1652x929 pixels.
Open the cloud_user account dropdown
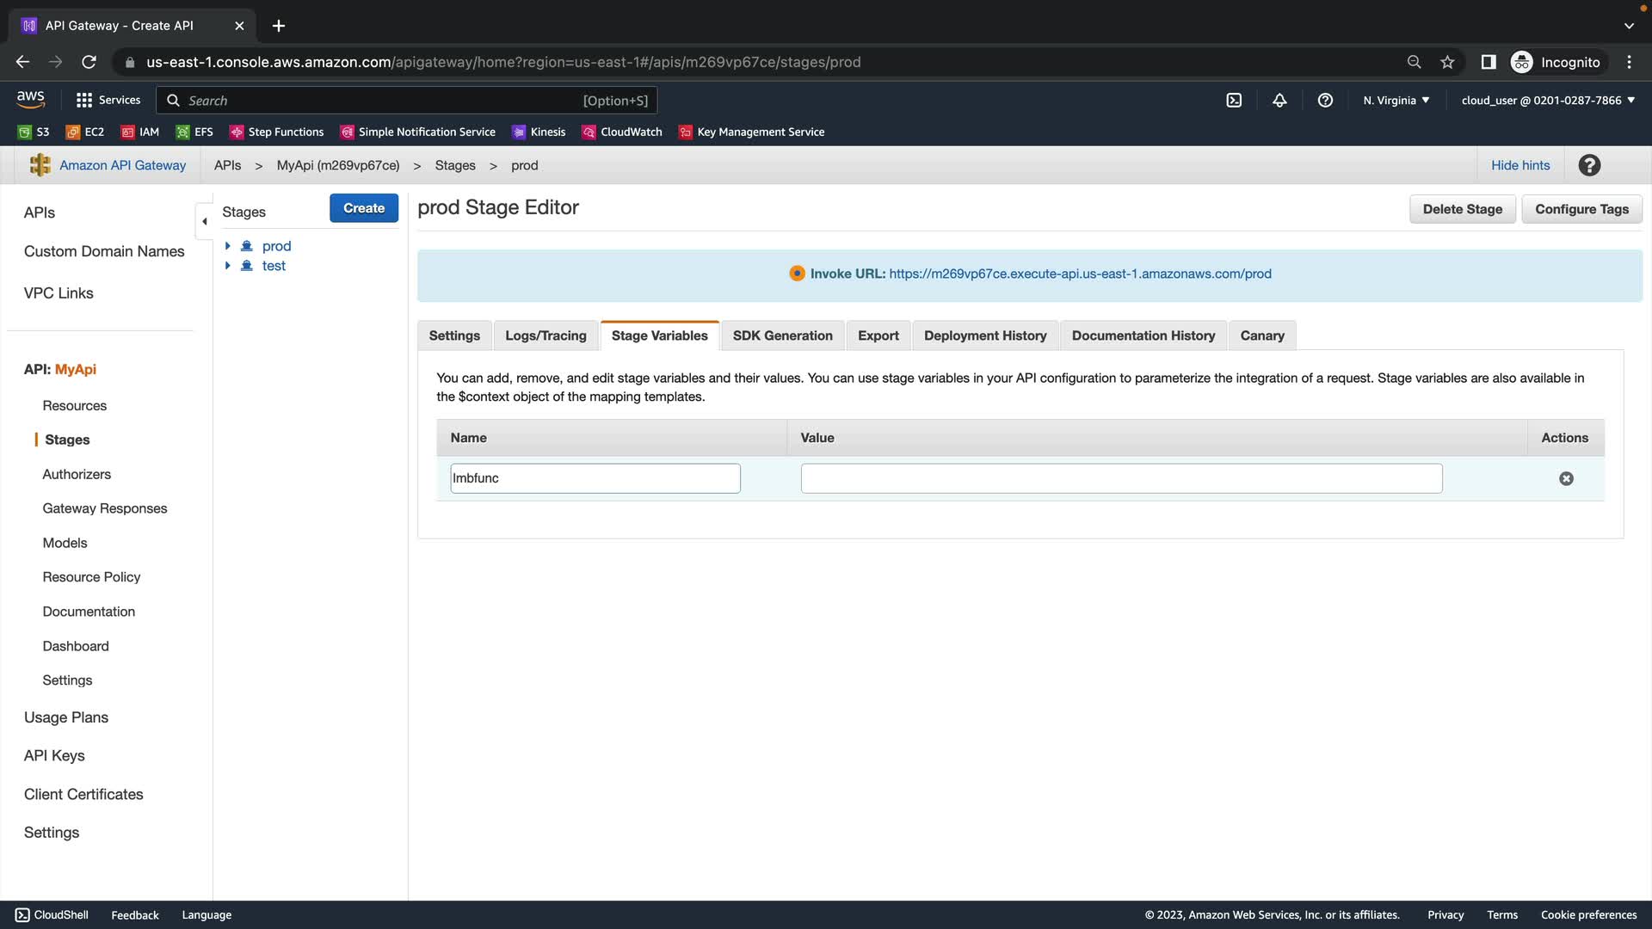(x=1547, y=101)
